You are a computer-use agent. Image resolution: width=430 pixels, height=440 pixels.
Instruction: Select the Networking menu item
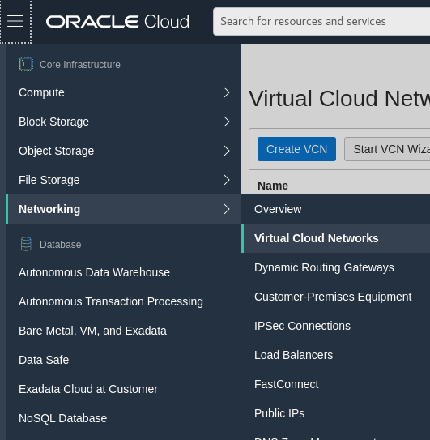point(123,209)
